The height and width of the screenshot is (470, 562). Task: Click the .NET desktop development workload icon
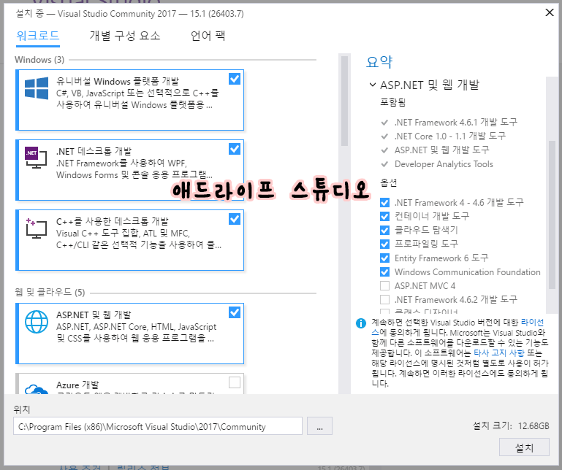tap(37, 158)
